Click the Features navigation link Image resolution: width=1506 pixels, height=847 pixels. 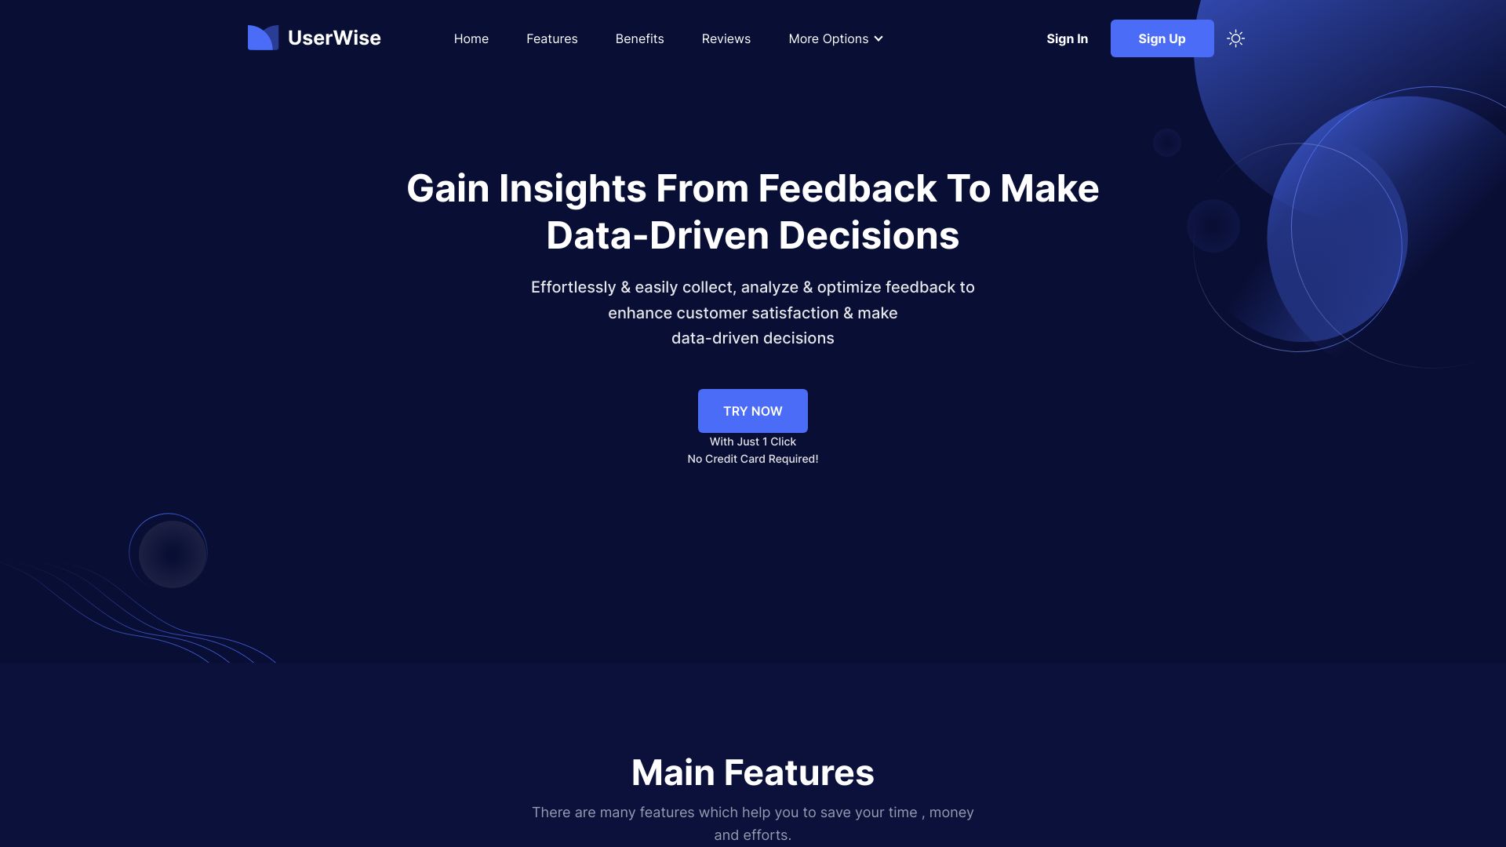pos(551,38)
